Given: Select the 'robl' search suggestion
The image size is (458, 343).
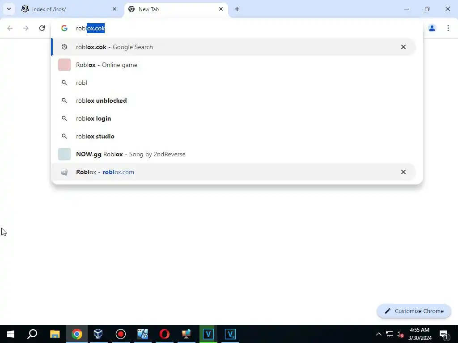Looking at the screenshot, I should (x=233, y=83).
